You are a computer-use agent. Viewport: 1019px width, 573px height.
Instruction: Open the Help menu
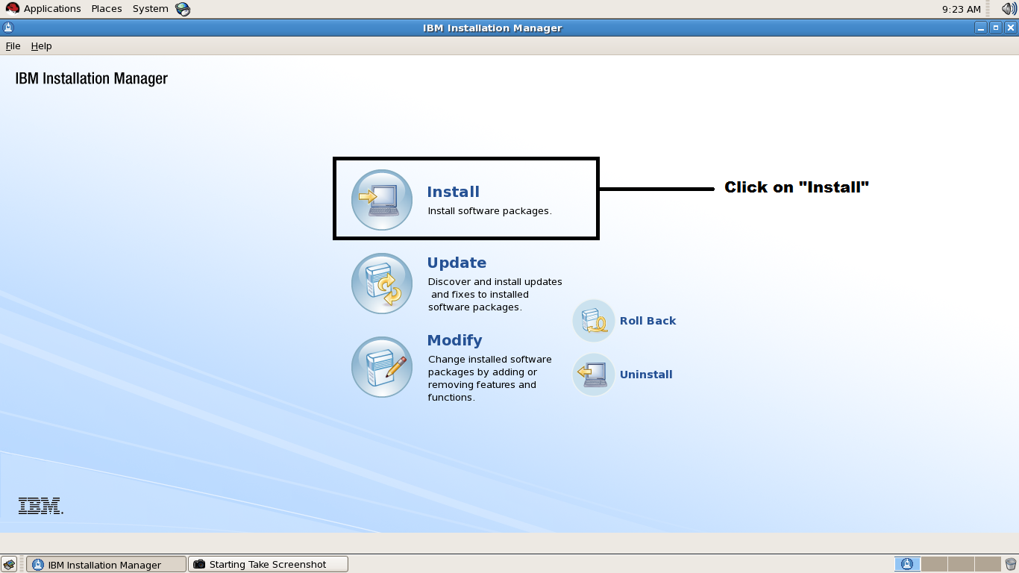point(41,46)
